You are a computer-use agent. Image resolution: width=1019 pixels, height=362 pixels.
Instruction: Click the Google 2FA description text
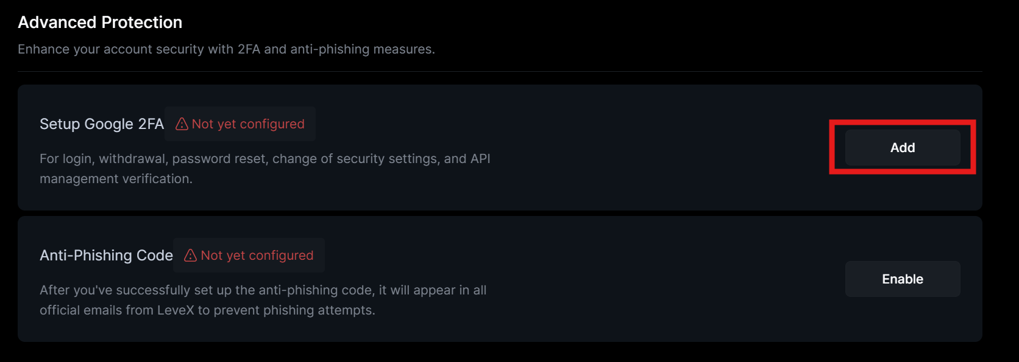(x=265, y=169)
